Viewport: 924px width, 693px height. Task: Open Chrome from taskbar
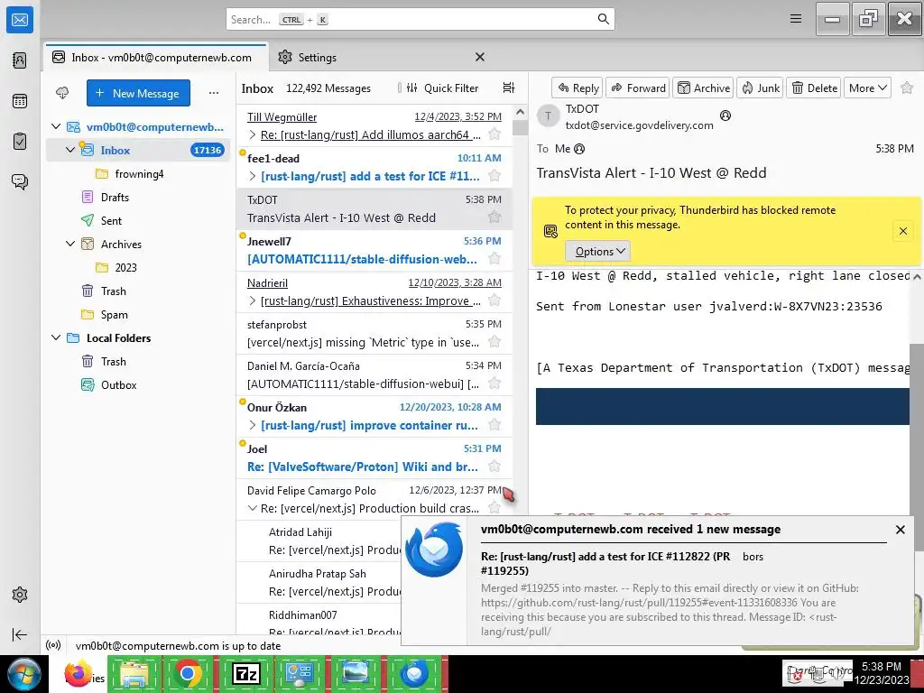(188, 673)
